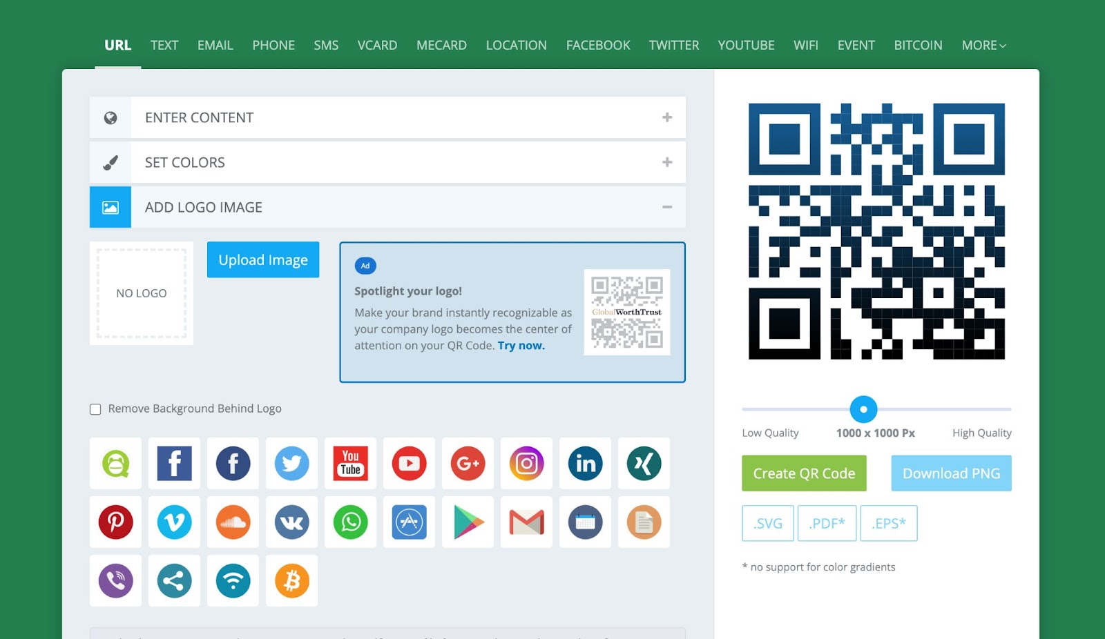Image resolution: width=1105 pixels, height=639 pixels.
Task: Click the Upload Image button
Action: click(263, 260)
